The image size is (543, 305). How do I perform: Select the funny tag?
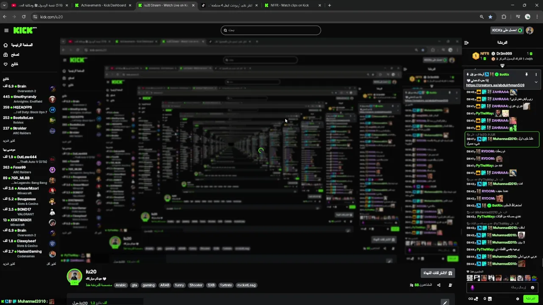click(x=179, y=285)
